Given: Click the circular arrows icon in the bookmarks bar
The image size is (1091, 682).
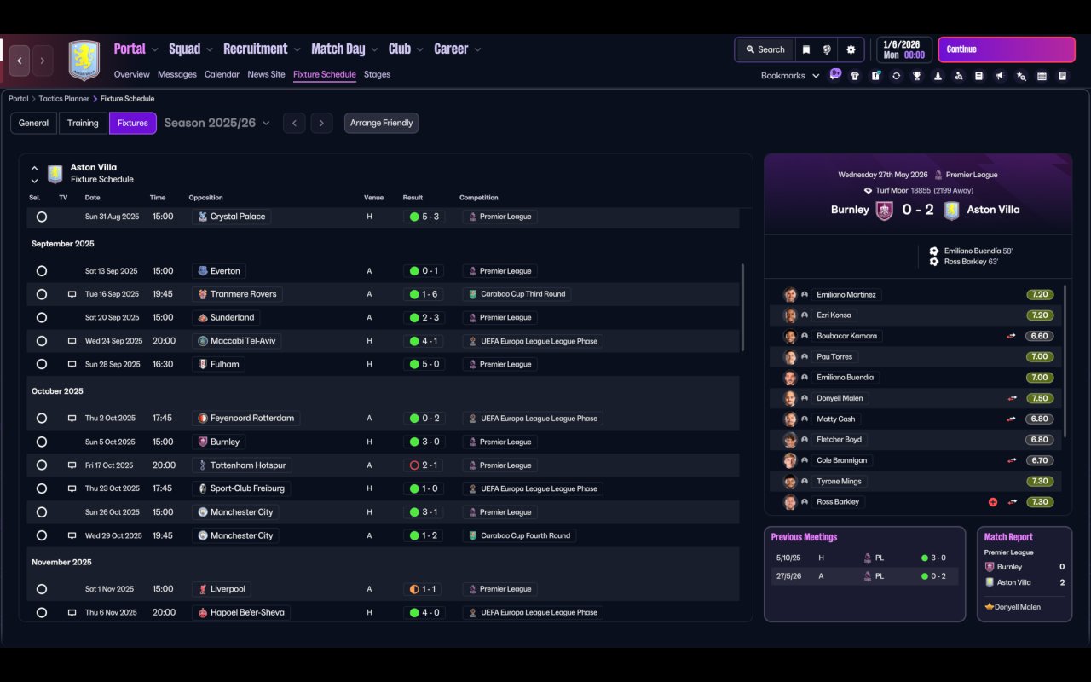Looking at the screenshot, I should [x=896, y=76].
